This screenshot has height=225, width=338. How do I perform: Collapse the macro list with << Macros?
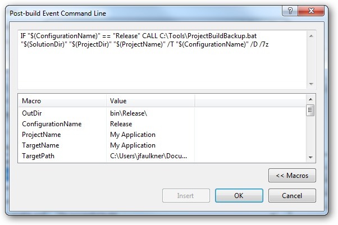(x=292, y=176)
